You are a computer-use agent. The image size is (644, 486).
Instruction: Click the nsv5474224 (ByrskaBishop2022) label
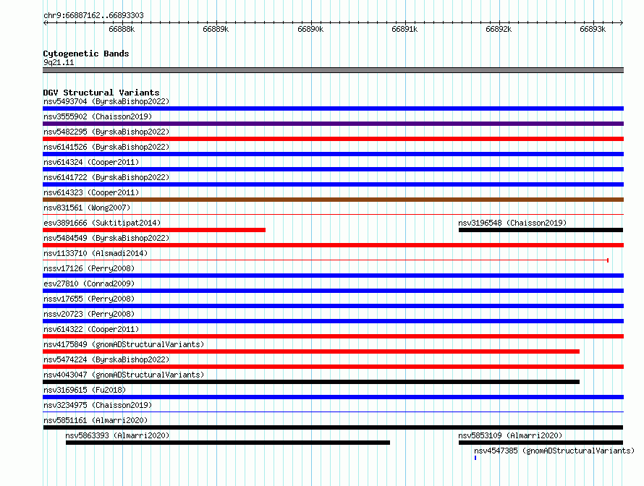106,359
